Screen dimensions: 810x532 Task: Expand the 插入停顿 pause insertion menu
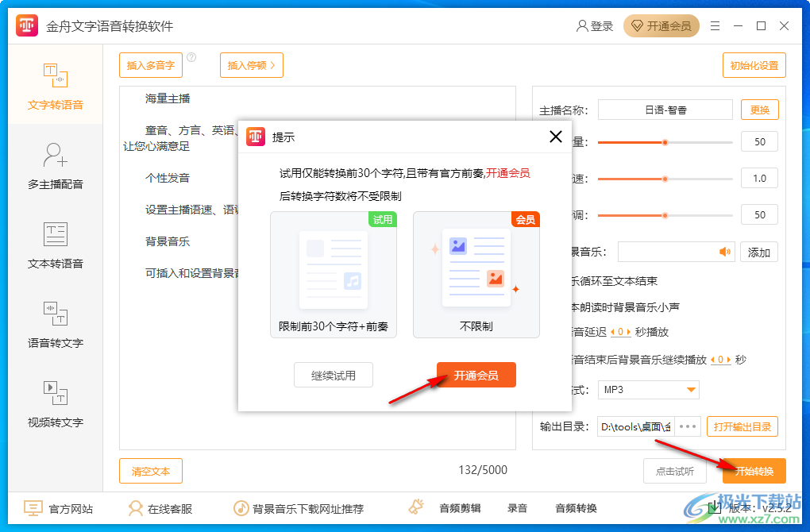[251, 65]
